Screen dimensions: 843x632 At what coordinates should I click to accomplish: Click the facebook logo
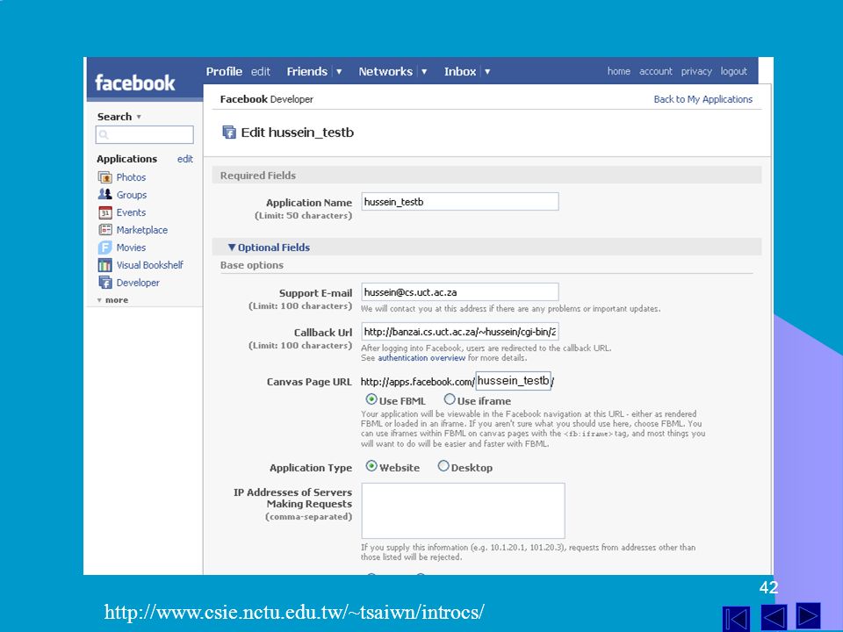(x=135, y=83)
